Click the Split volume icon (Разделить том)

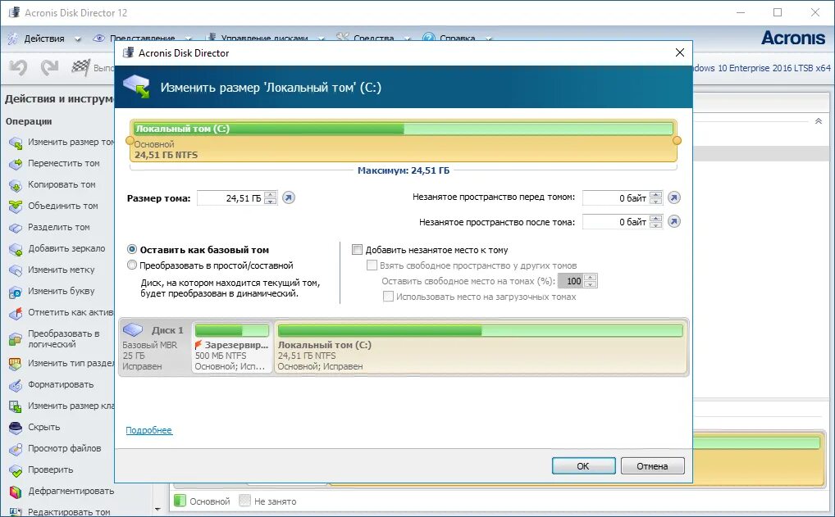[x=16, y=228]
